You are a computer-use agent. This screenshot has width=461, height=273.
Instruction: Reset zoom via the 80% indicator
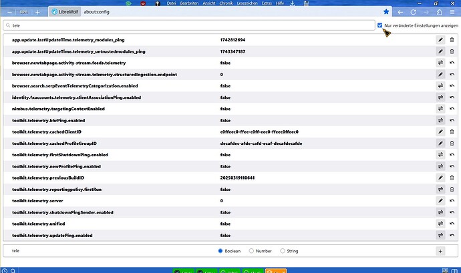(x=23, y=12)
